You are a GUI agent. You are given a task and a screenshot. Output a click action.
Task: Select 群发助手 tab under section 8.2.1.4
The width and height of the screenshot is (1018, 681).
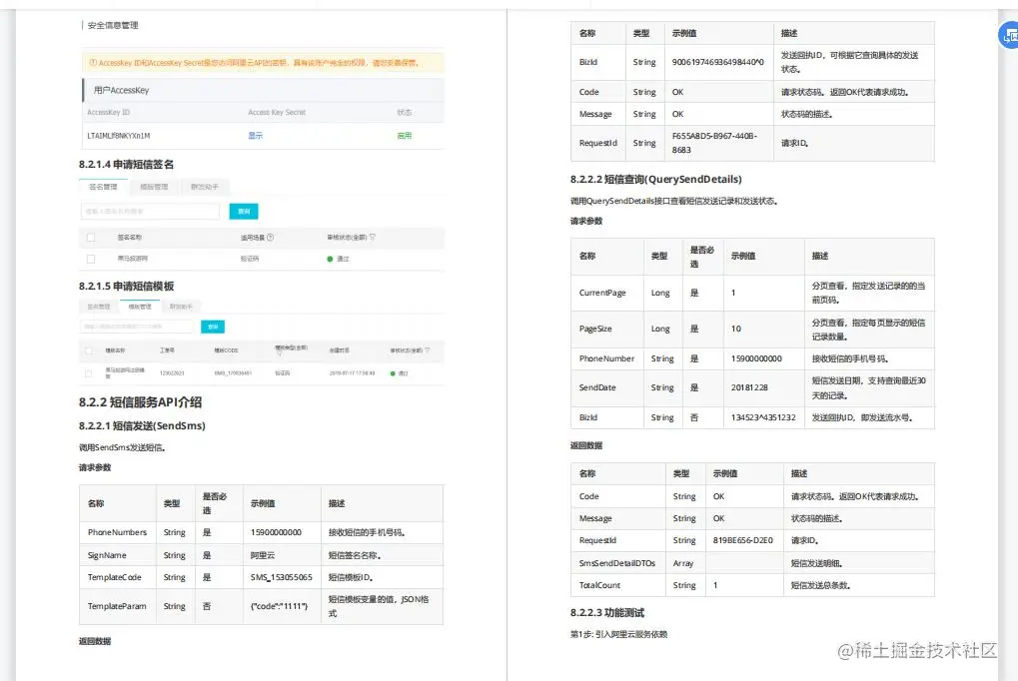(x=205, y=187)
